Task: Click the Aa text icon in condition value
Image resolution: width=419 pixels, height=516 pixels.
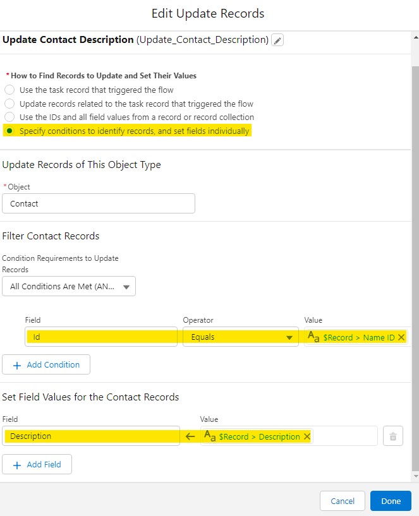Action: point(313,337)
